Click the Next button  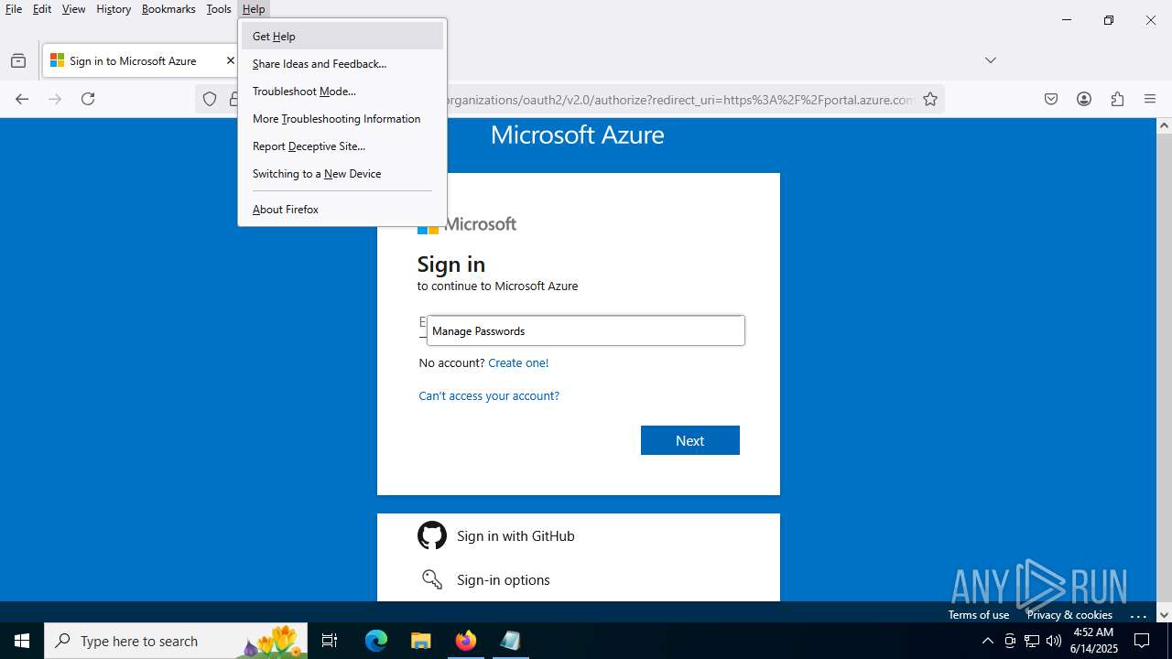point(690,440)
